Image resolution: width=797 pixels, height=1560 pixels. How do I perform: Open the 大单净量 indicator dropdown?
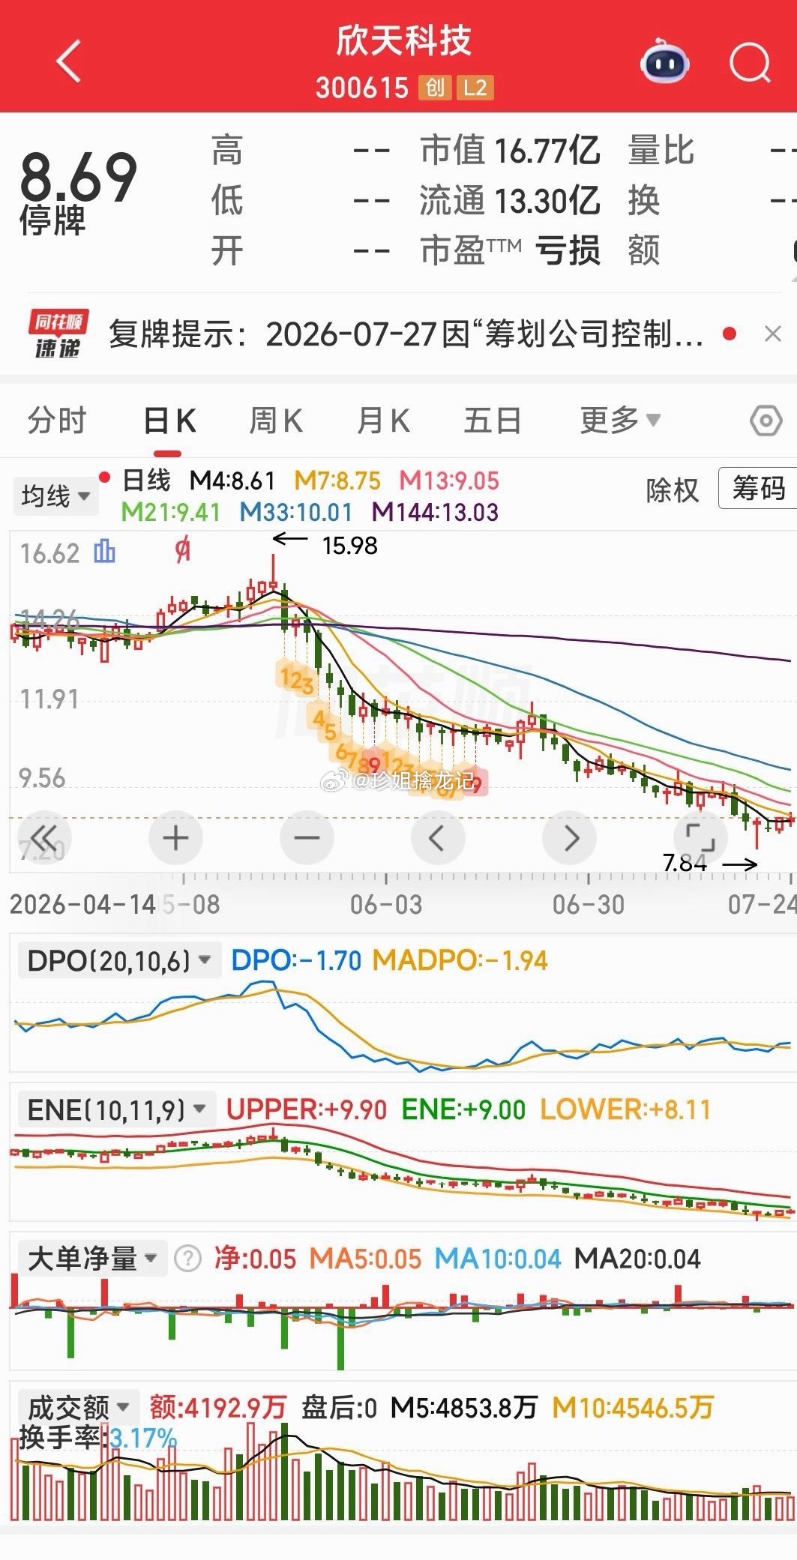tap(91, 1258)
